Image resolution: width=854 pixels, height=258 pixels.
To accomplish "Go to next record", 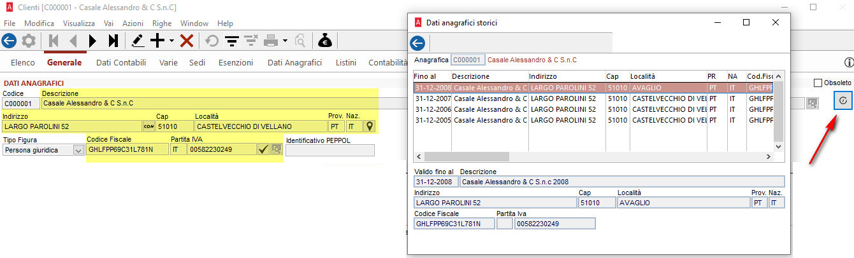I will [x=93, y=41].
